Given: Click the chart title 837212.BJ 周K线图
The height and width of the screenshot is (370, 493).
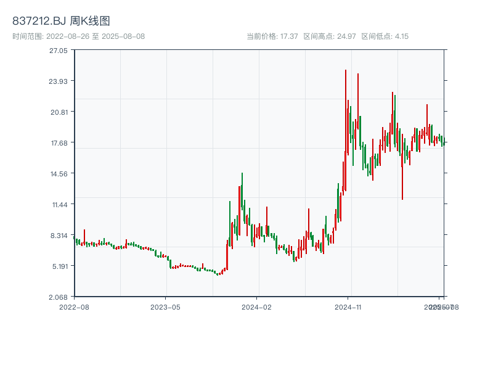Looking at the screenshot, I should 61,21.
